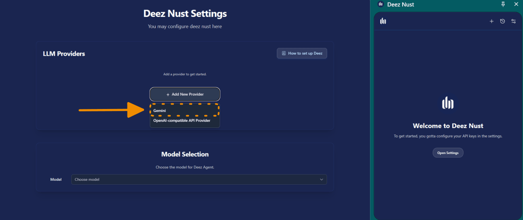Screen dimensions: 523x220
Task: Close the Deez Nust side panel
Action: 516,4
